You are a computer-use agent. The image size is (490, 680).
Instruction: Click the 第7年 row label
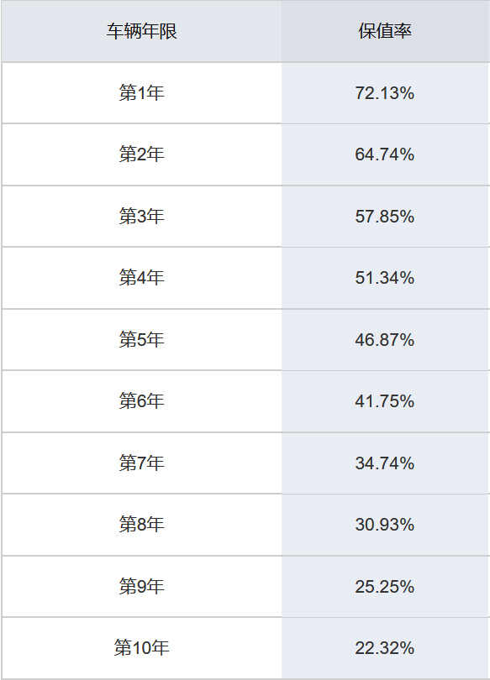tap(141, 463)
